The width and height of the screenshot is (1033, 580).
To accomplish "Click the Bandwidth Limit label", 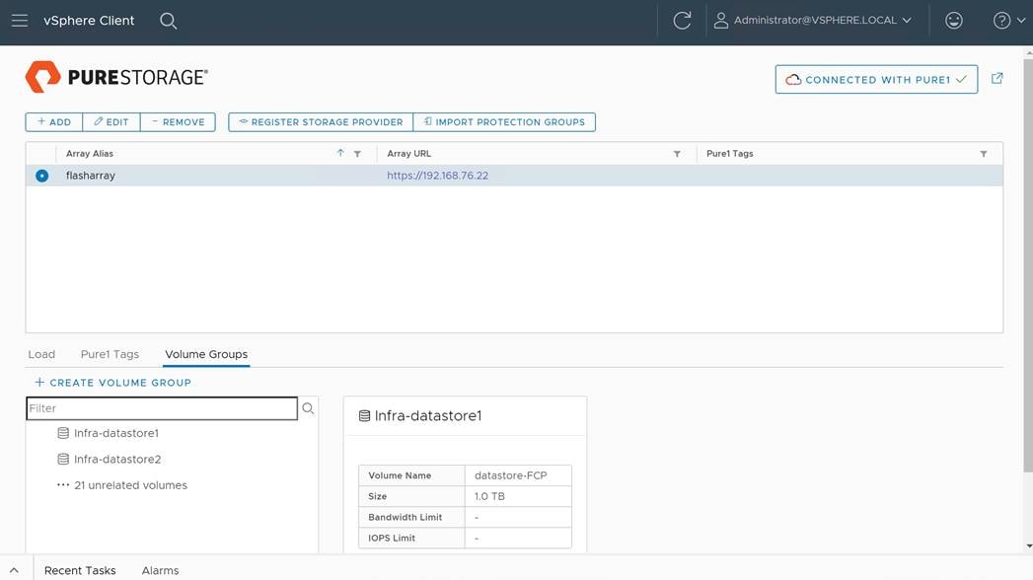I will [406, 518].
